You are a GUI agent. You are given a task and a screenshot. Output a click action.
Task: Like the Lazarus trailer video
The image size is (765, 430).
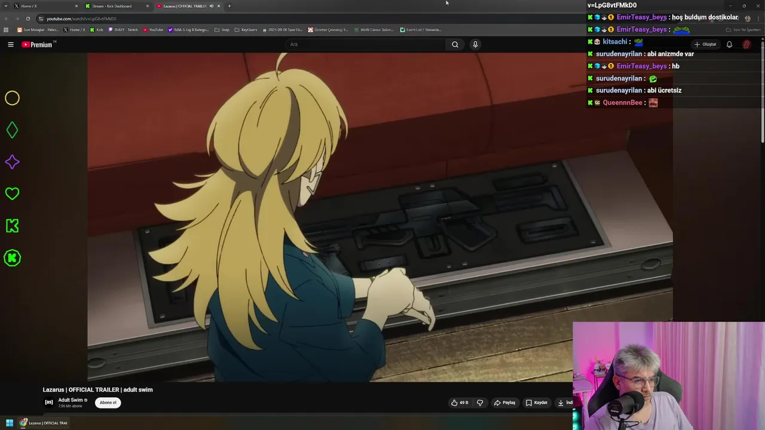point(460,403)
